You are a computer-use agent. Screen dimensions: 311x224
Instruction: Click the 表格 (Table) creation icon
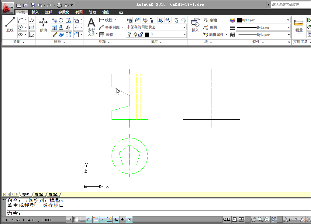(102, 34)
